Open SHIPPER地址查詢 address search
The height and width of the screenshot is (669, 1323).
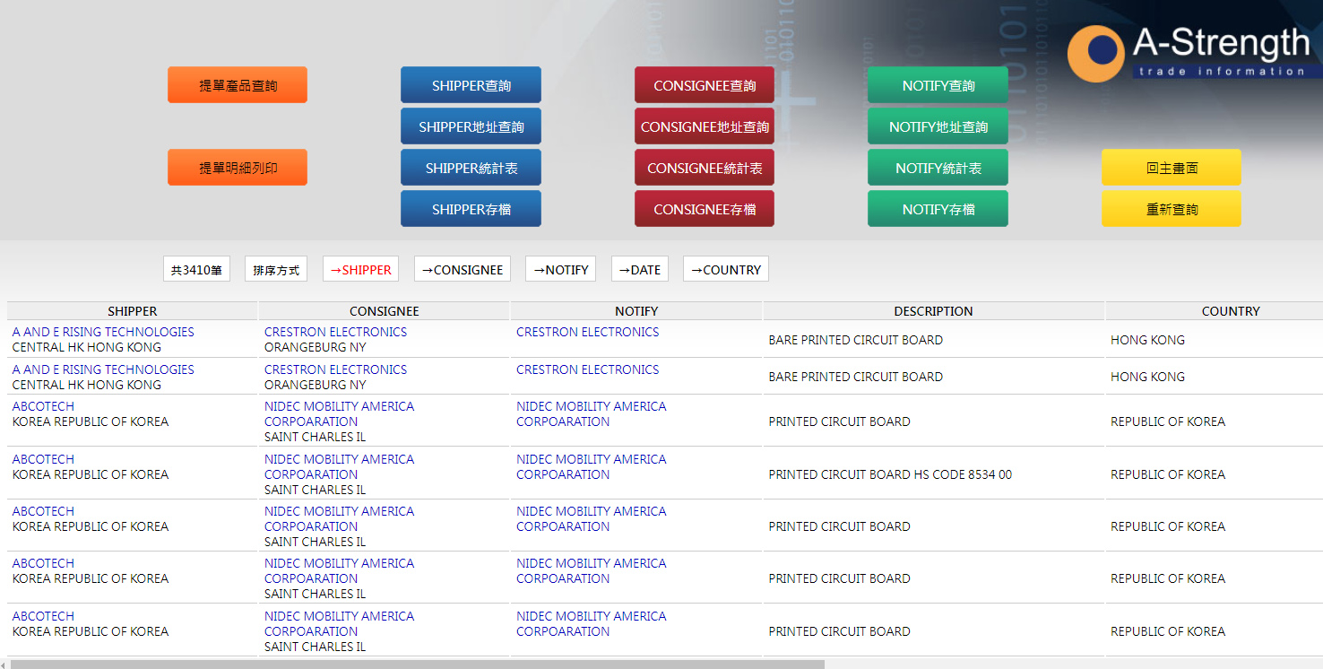coord(471,126)
